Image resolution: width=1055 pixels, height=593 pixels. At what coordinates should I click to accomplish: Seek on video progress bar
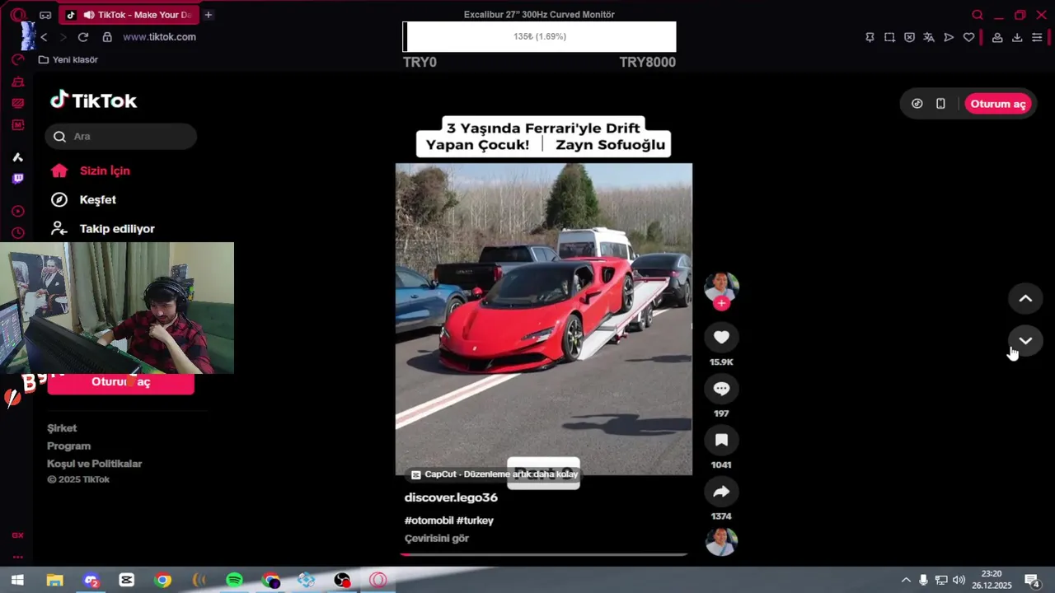(544, 554)
